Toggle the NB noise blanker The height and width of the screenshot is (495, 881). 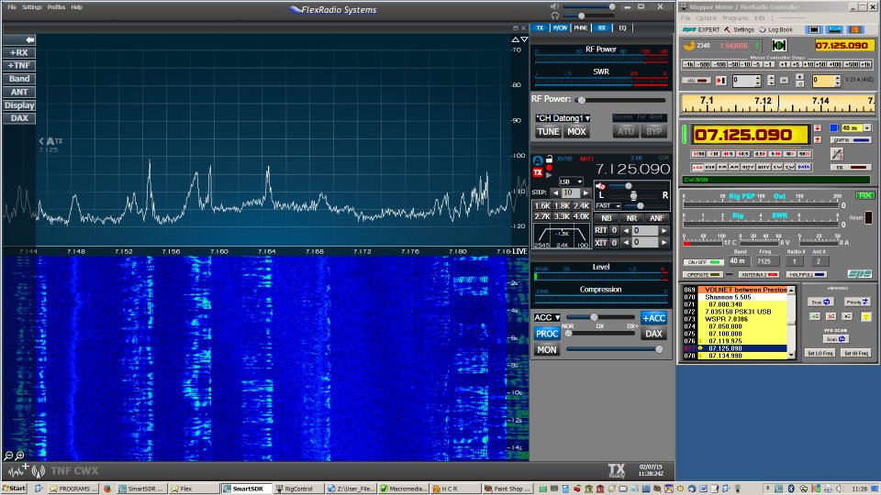pyautogui.click(x=606, y=218)
